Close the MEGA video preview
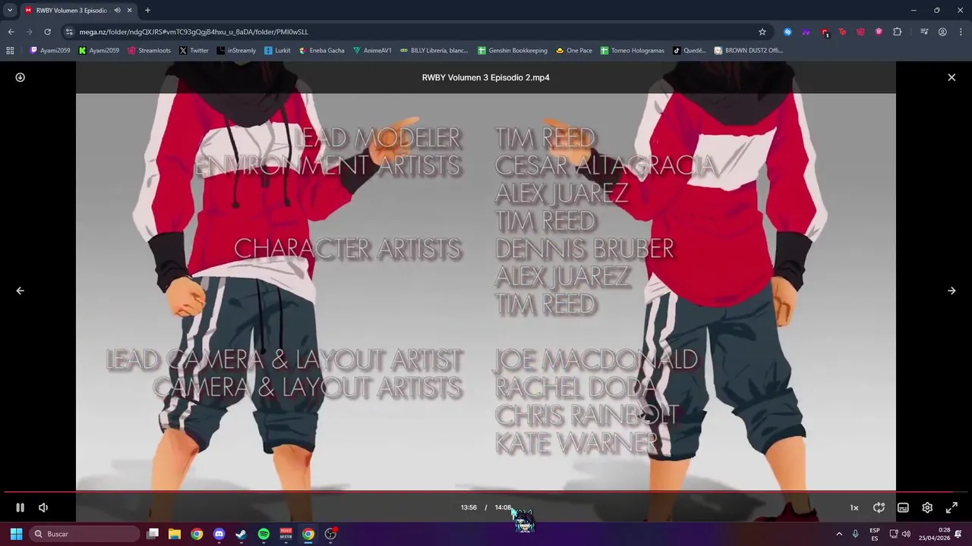 951,77
